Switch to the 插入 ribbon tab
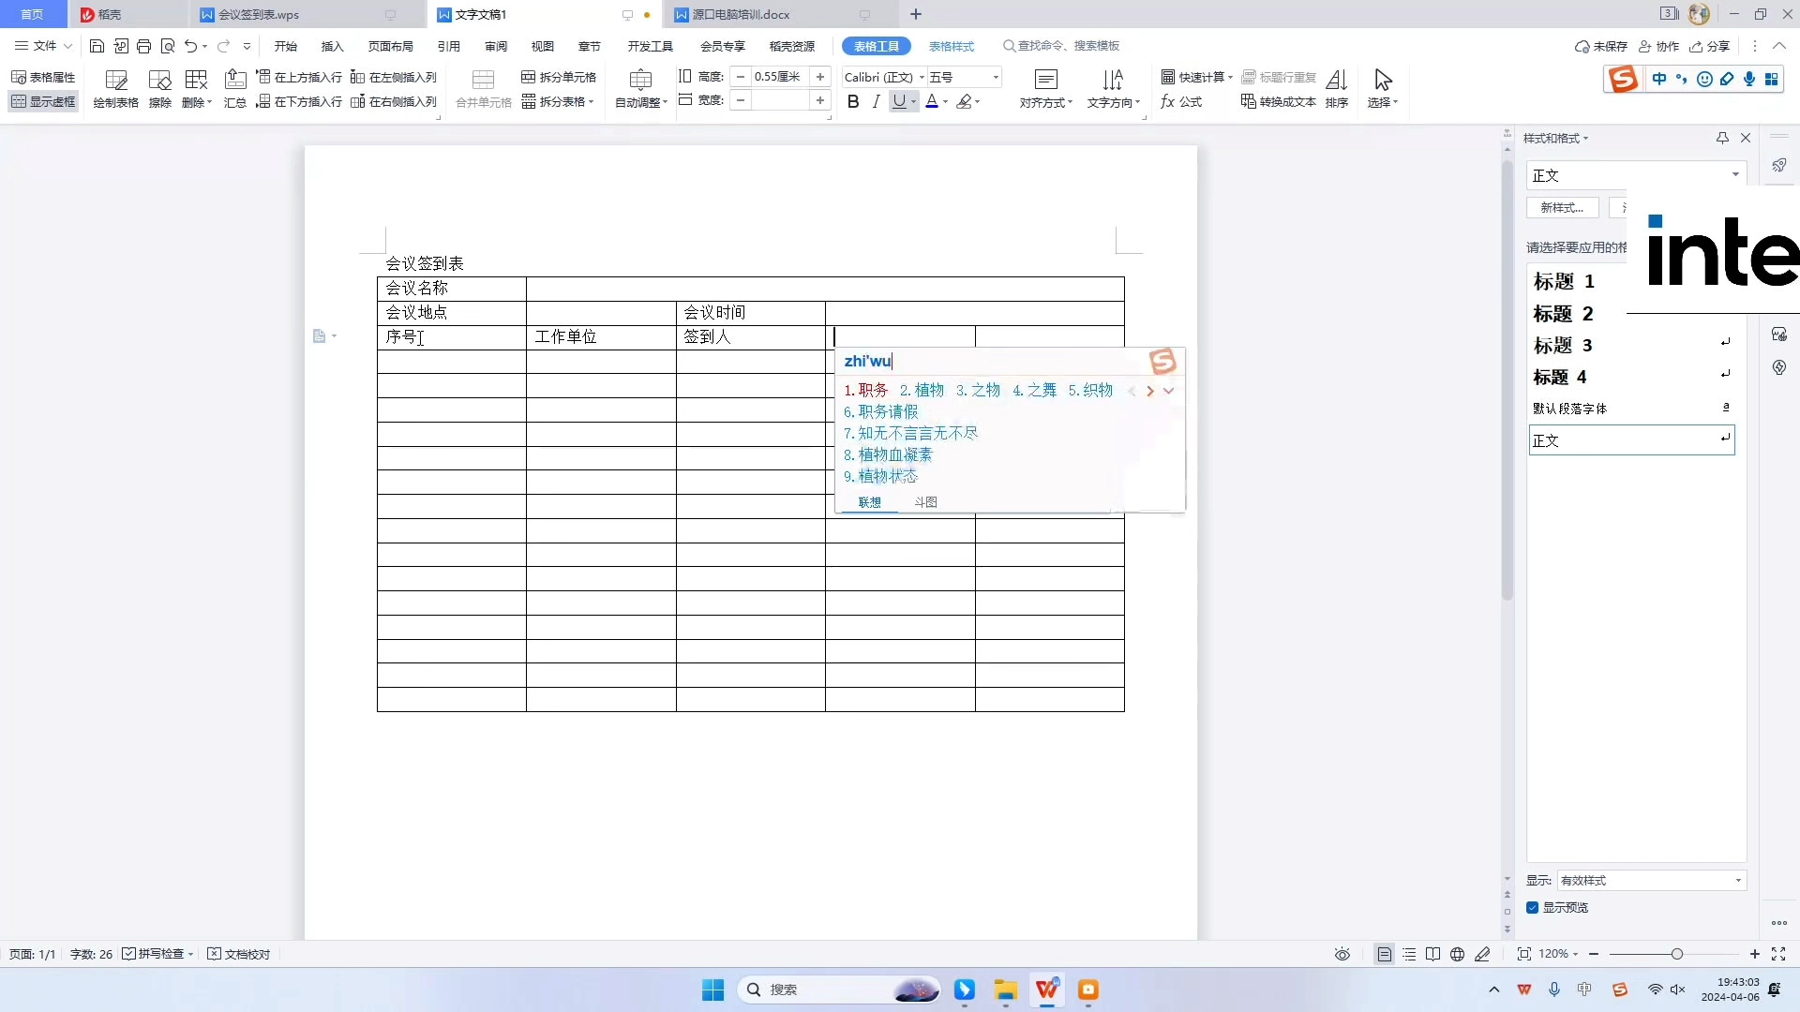 coord(333,46)
